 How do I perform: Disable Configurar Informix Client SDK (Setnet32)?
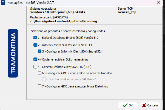[x=39, y=51]
